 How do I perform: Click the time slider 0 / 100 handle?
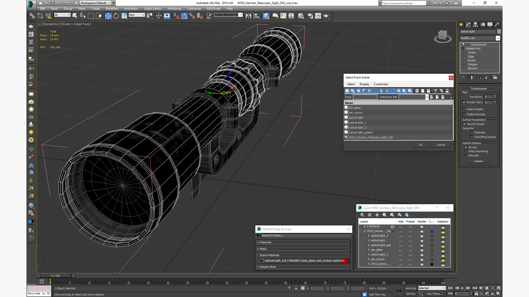pos(55,276)
